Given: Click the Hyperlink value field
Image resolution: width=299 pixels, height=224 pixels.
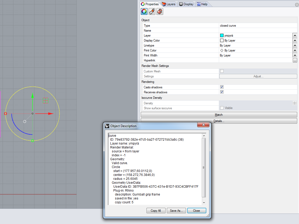Looking at the screenshot, I should (x=256, y=60).
